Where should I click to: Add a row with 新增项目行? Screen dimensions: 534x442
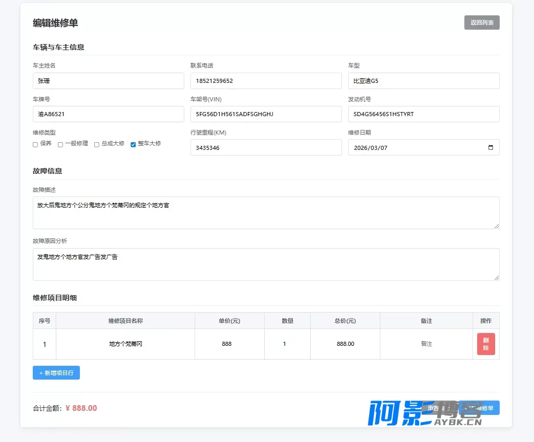56,372
